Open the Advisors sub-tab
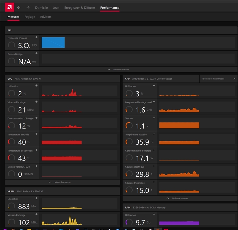This screenshot has height=230, width=238. click(46, 17)
